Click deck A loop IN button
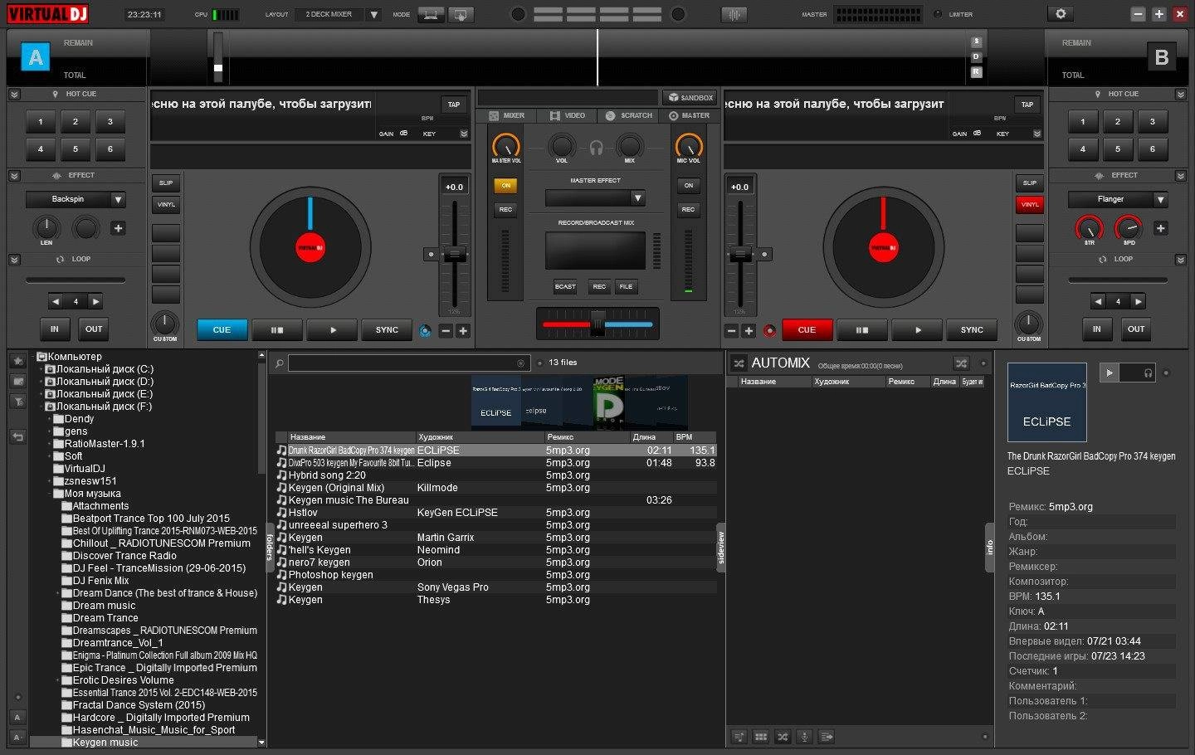 (55, 329)
